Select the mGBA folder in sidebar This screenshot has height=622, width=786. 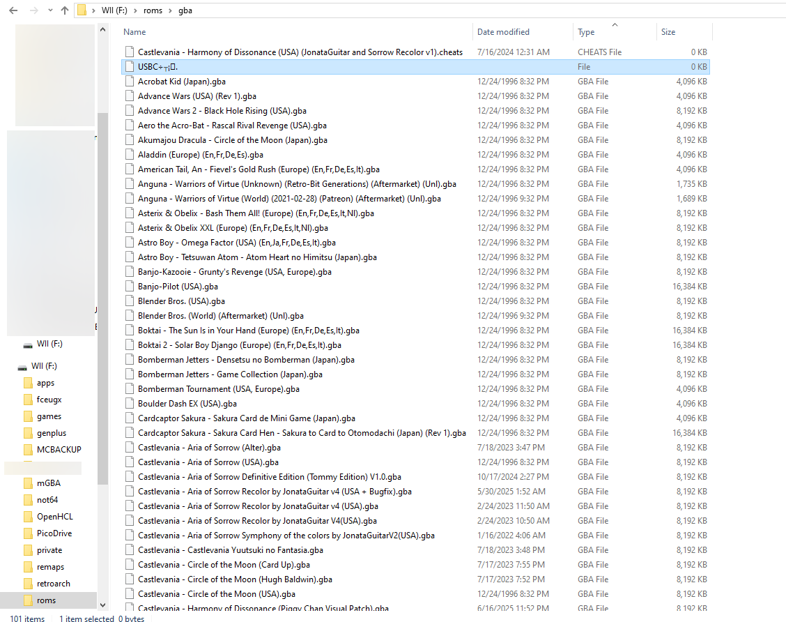[x=48, y=483]
